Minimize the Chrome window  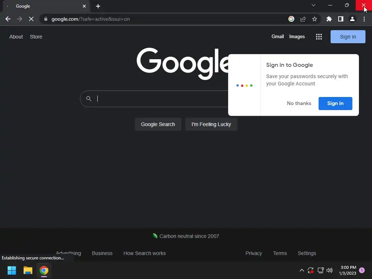[330, 5]
